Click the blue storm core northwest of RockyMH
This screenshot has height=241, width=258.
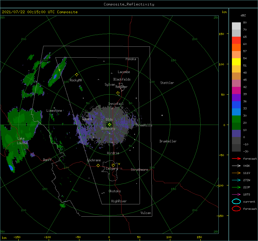pos(55,77)
